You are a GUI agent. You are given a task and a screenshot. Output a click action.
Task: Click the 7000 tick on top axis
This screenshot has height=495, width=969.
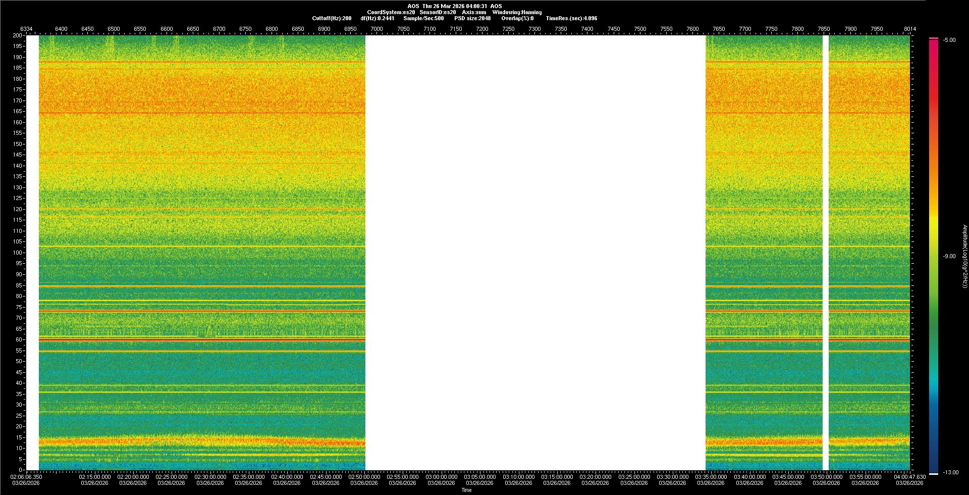point(376,29)
